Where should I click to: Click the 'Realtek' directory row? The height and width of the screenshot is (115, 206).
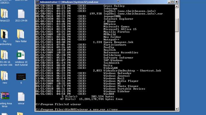pos(76,50)
